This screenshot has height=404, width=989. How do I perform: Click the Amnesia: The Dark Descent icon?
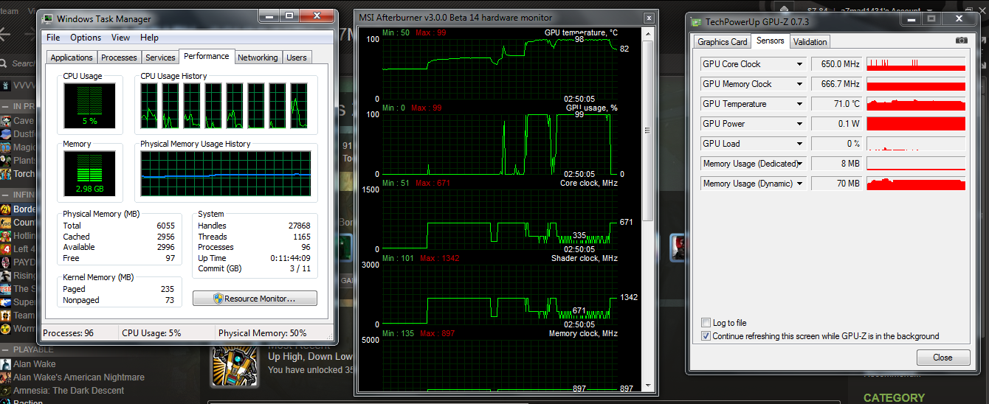click(x=6, y=391)
